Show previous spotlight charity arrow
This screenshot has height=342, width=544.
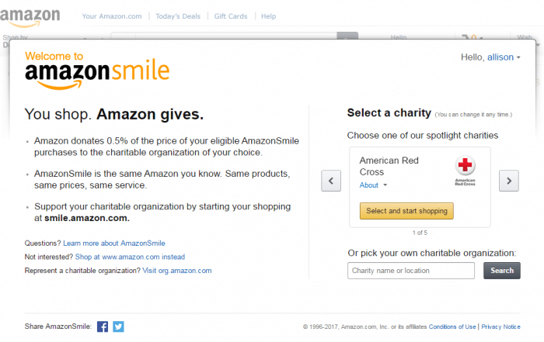click(x=331, y=181)
